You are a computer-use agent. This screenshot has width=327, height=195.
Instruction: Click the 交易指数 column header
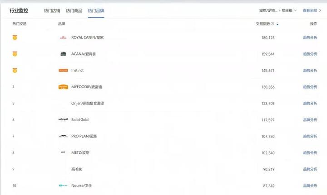click(x=263, y=24)
